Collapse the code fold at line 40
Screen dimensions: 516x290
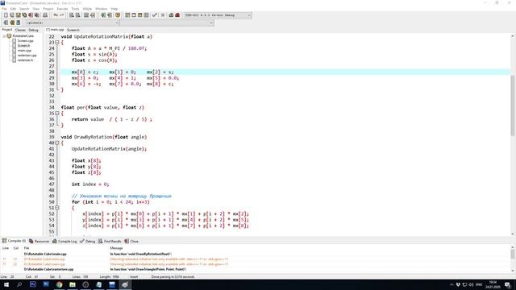[x=57, y=143]
